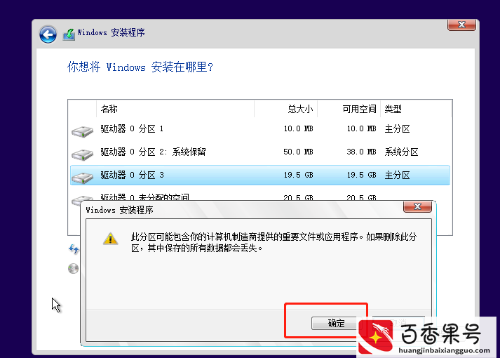Screen dimensions: 500x358
Task: Click the 可用空间 column header
Action: (349, 109)
